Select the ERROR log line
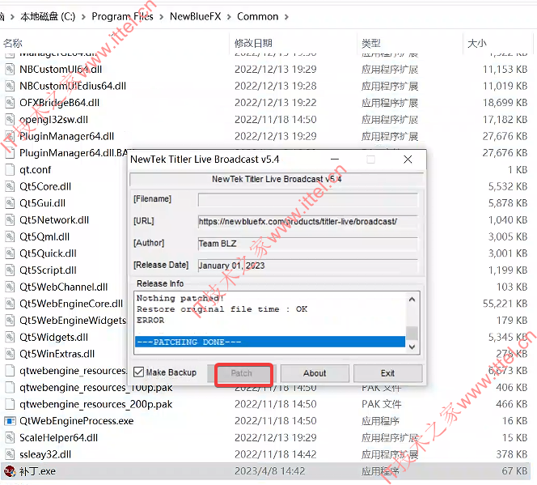 coord(150,320)
